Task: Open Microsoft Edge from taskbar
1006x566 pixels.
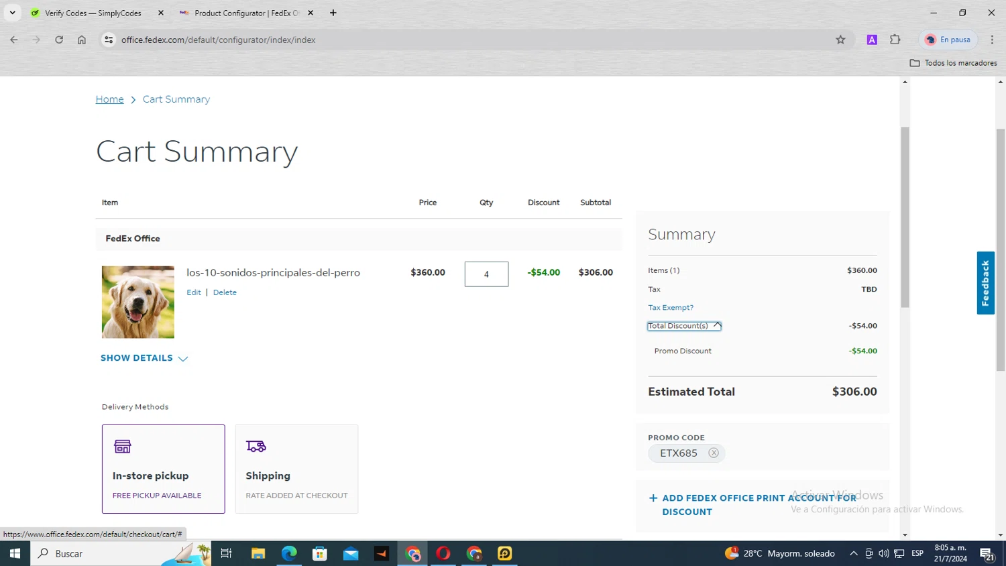Action: point(289,553)
